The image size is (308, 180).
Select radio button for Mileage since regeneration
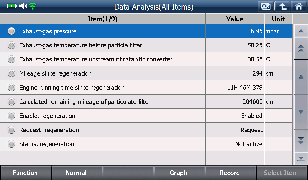pos(11,73)
